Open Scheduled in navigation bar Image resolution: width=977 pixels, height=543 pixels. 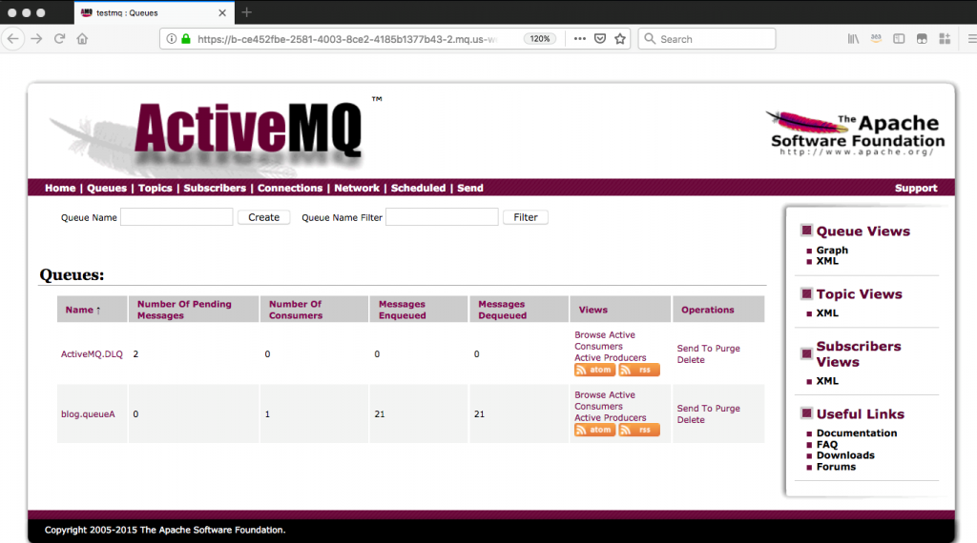click(x=418, y=188)
